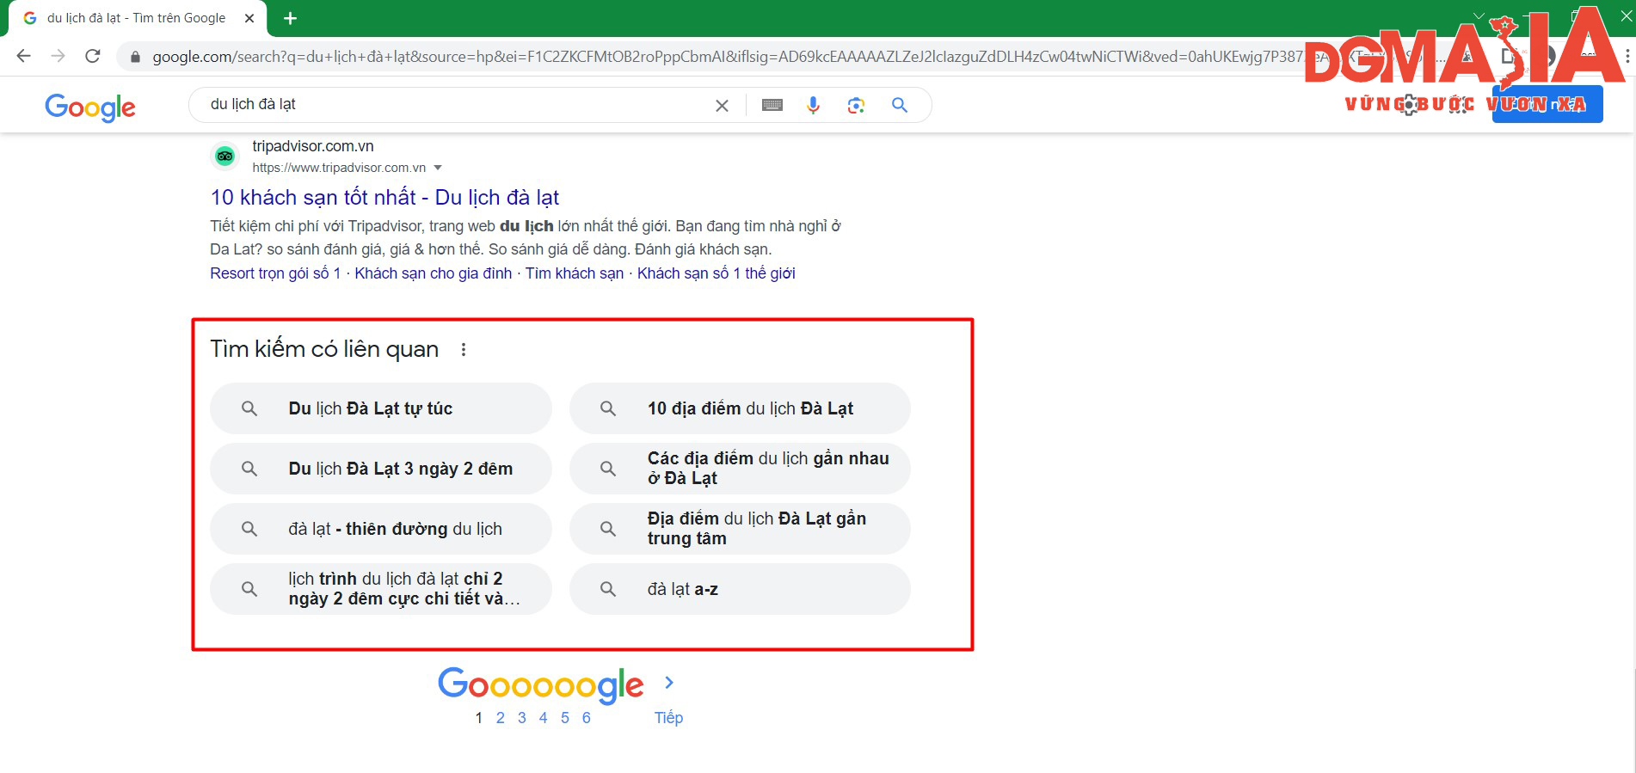Expand the tripadvisor.com.vn URL dropdown arrow

tap(438, 168)
